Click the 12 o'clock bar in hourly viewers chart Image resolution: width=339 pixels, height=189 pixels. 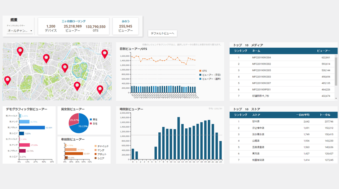pos(179,138)
